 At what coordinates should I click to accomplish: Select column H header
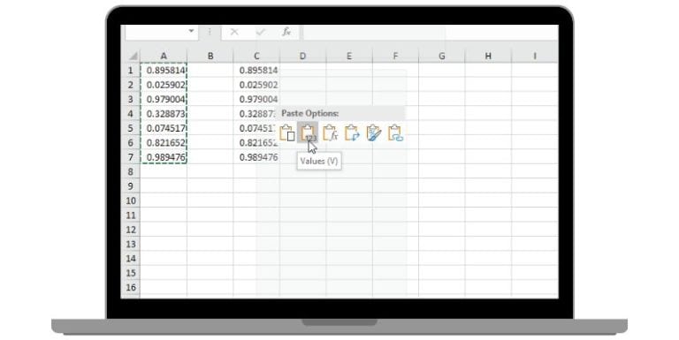click(x=488, y=56)
